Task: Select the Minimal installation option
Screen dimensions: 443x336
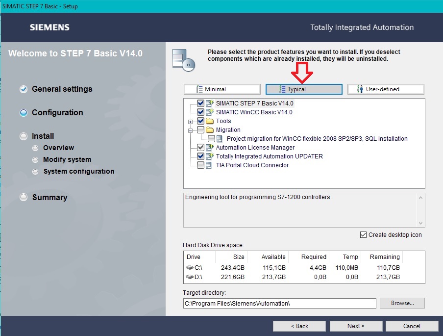Action: (222, 89)
